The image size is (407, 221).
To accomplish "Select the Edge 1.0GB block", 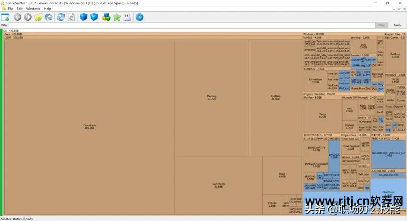I will point(362,107).
